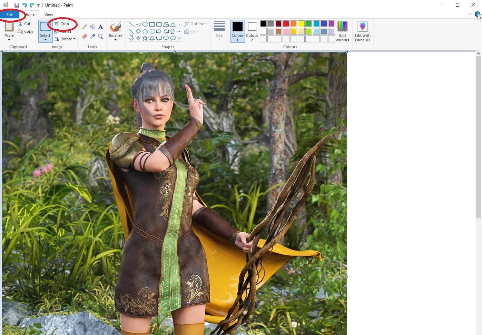Select the Fill with colour bucket tool

[92, 27]
